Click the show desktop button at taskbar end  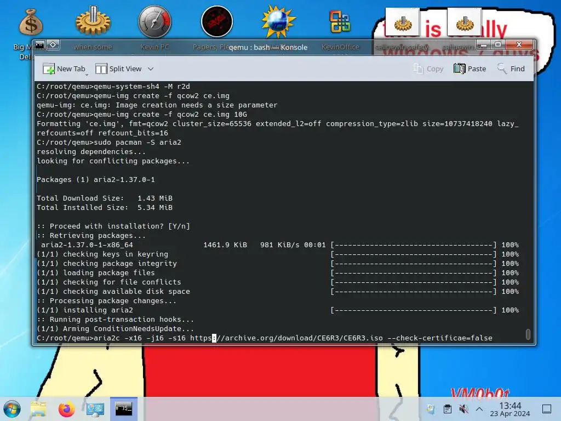547,409
